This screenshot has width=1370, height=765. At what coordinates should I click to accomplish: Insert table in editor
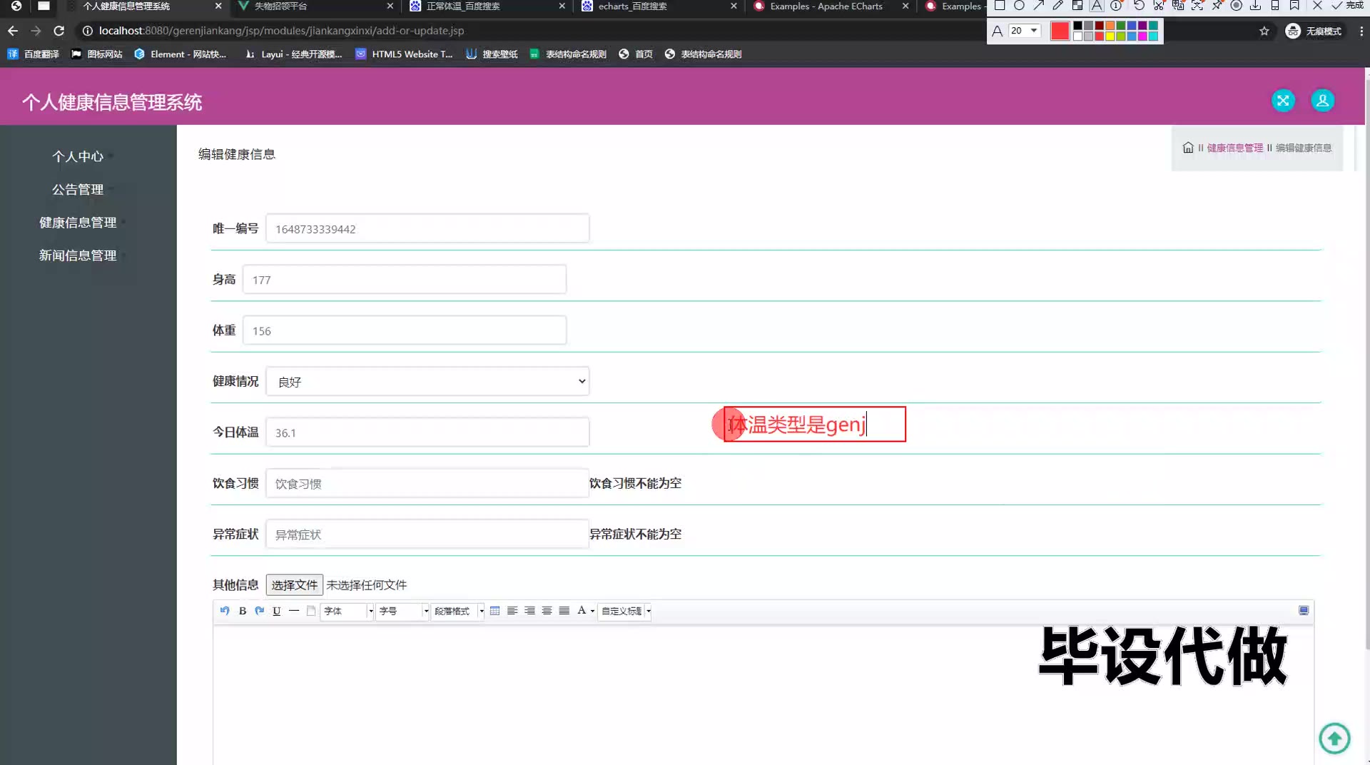[x=494, y=611]
